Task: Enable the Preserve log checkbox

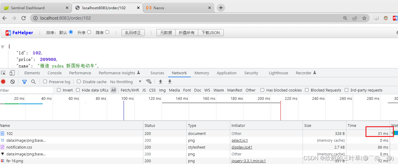Action: tap(45, 81)
